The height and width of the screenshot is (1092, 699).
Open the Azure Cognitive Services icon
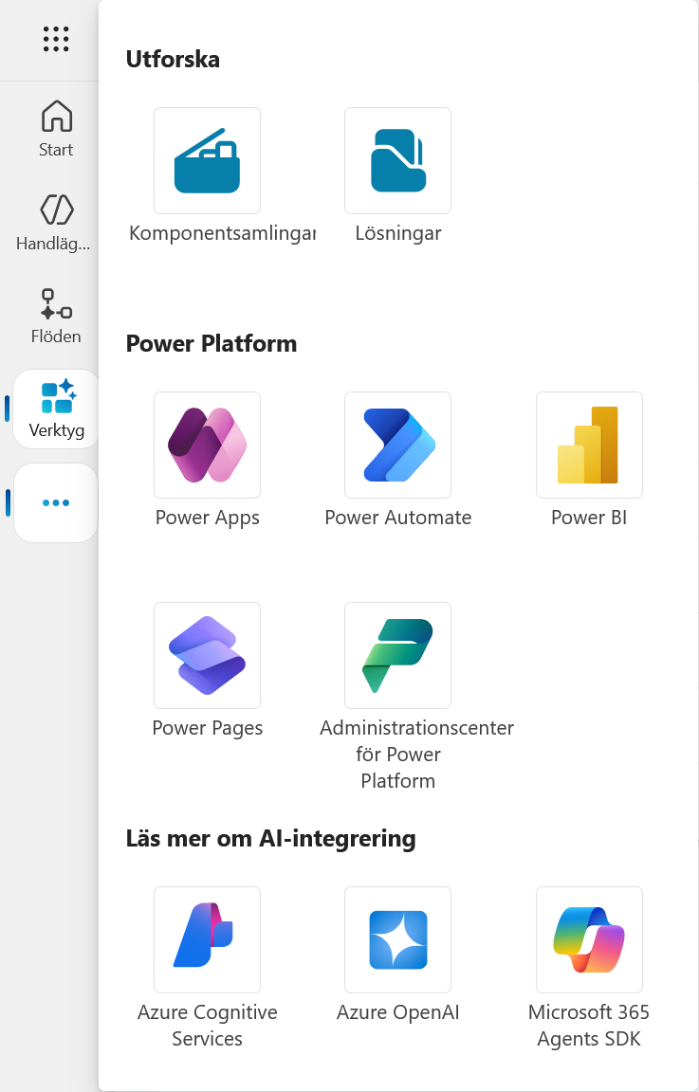click(207, 939)
